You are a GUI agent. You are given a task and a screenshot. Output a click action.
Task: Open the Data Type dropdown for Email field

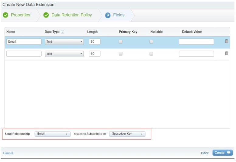64,42
